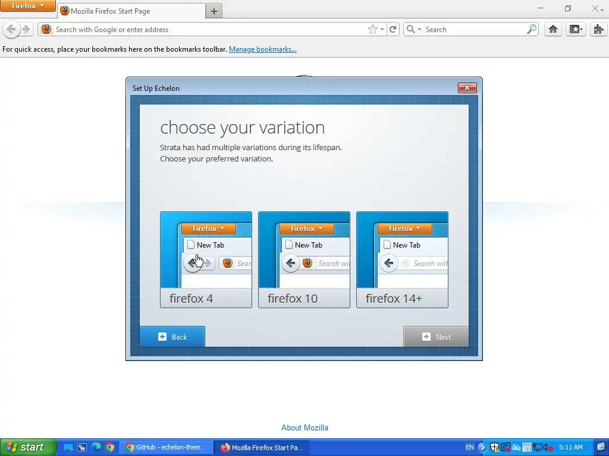Screen dimensions: 609x456
Task: Click the EN language indicator
Action: (470, 447)
